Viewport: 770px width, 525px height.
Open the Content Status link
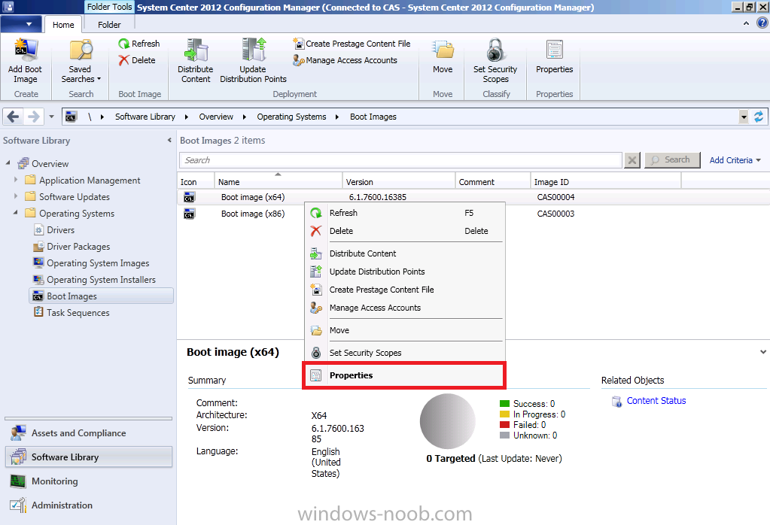pos(656,401)
